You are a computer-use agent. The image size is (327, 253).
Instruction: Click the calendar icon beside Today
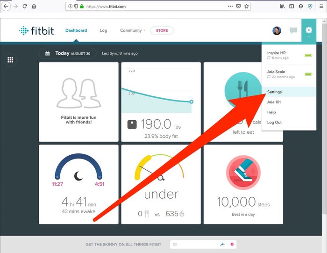48,53
